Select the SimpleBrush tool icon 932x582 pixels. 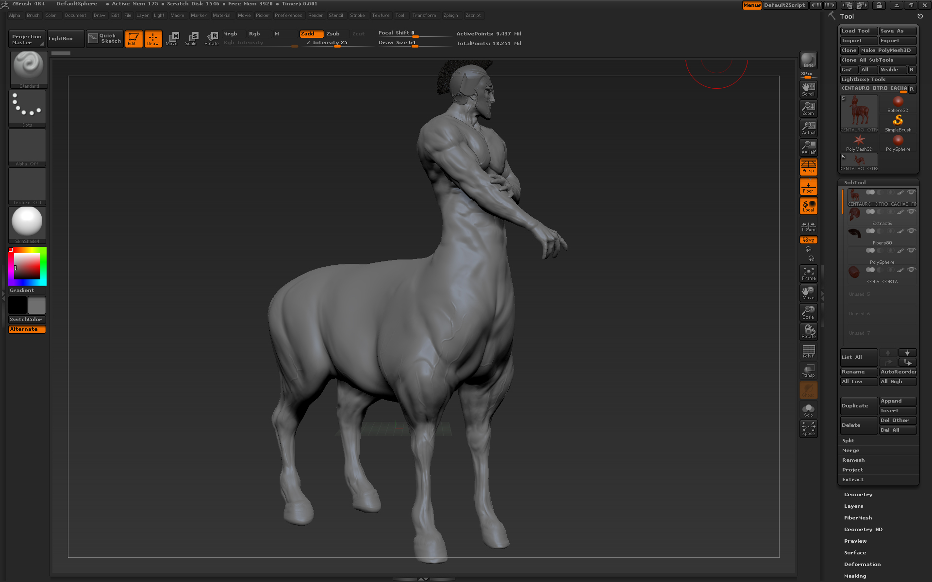[898, 122]
